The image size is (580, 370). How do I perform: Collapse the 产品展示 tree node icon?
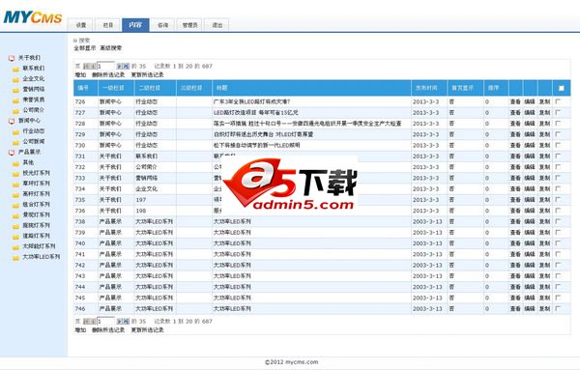12,153
